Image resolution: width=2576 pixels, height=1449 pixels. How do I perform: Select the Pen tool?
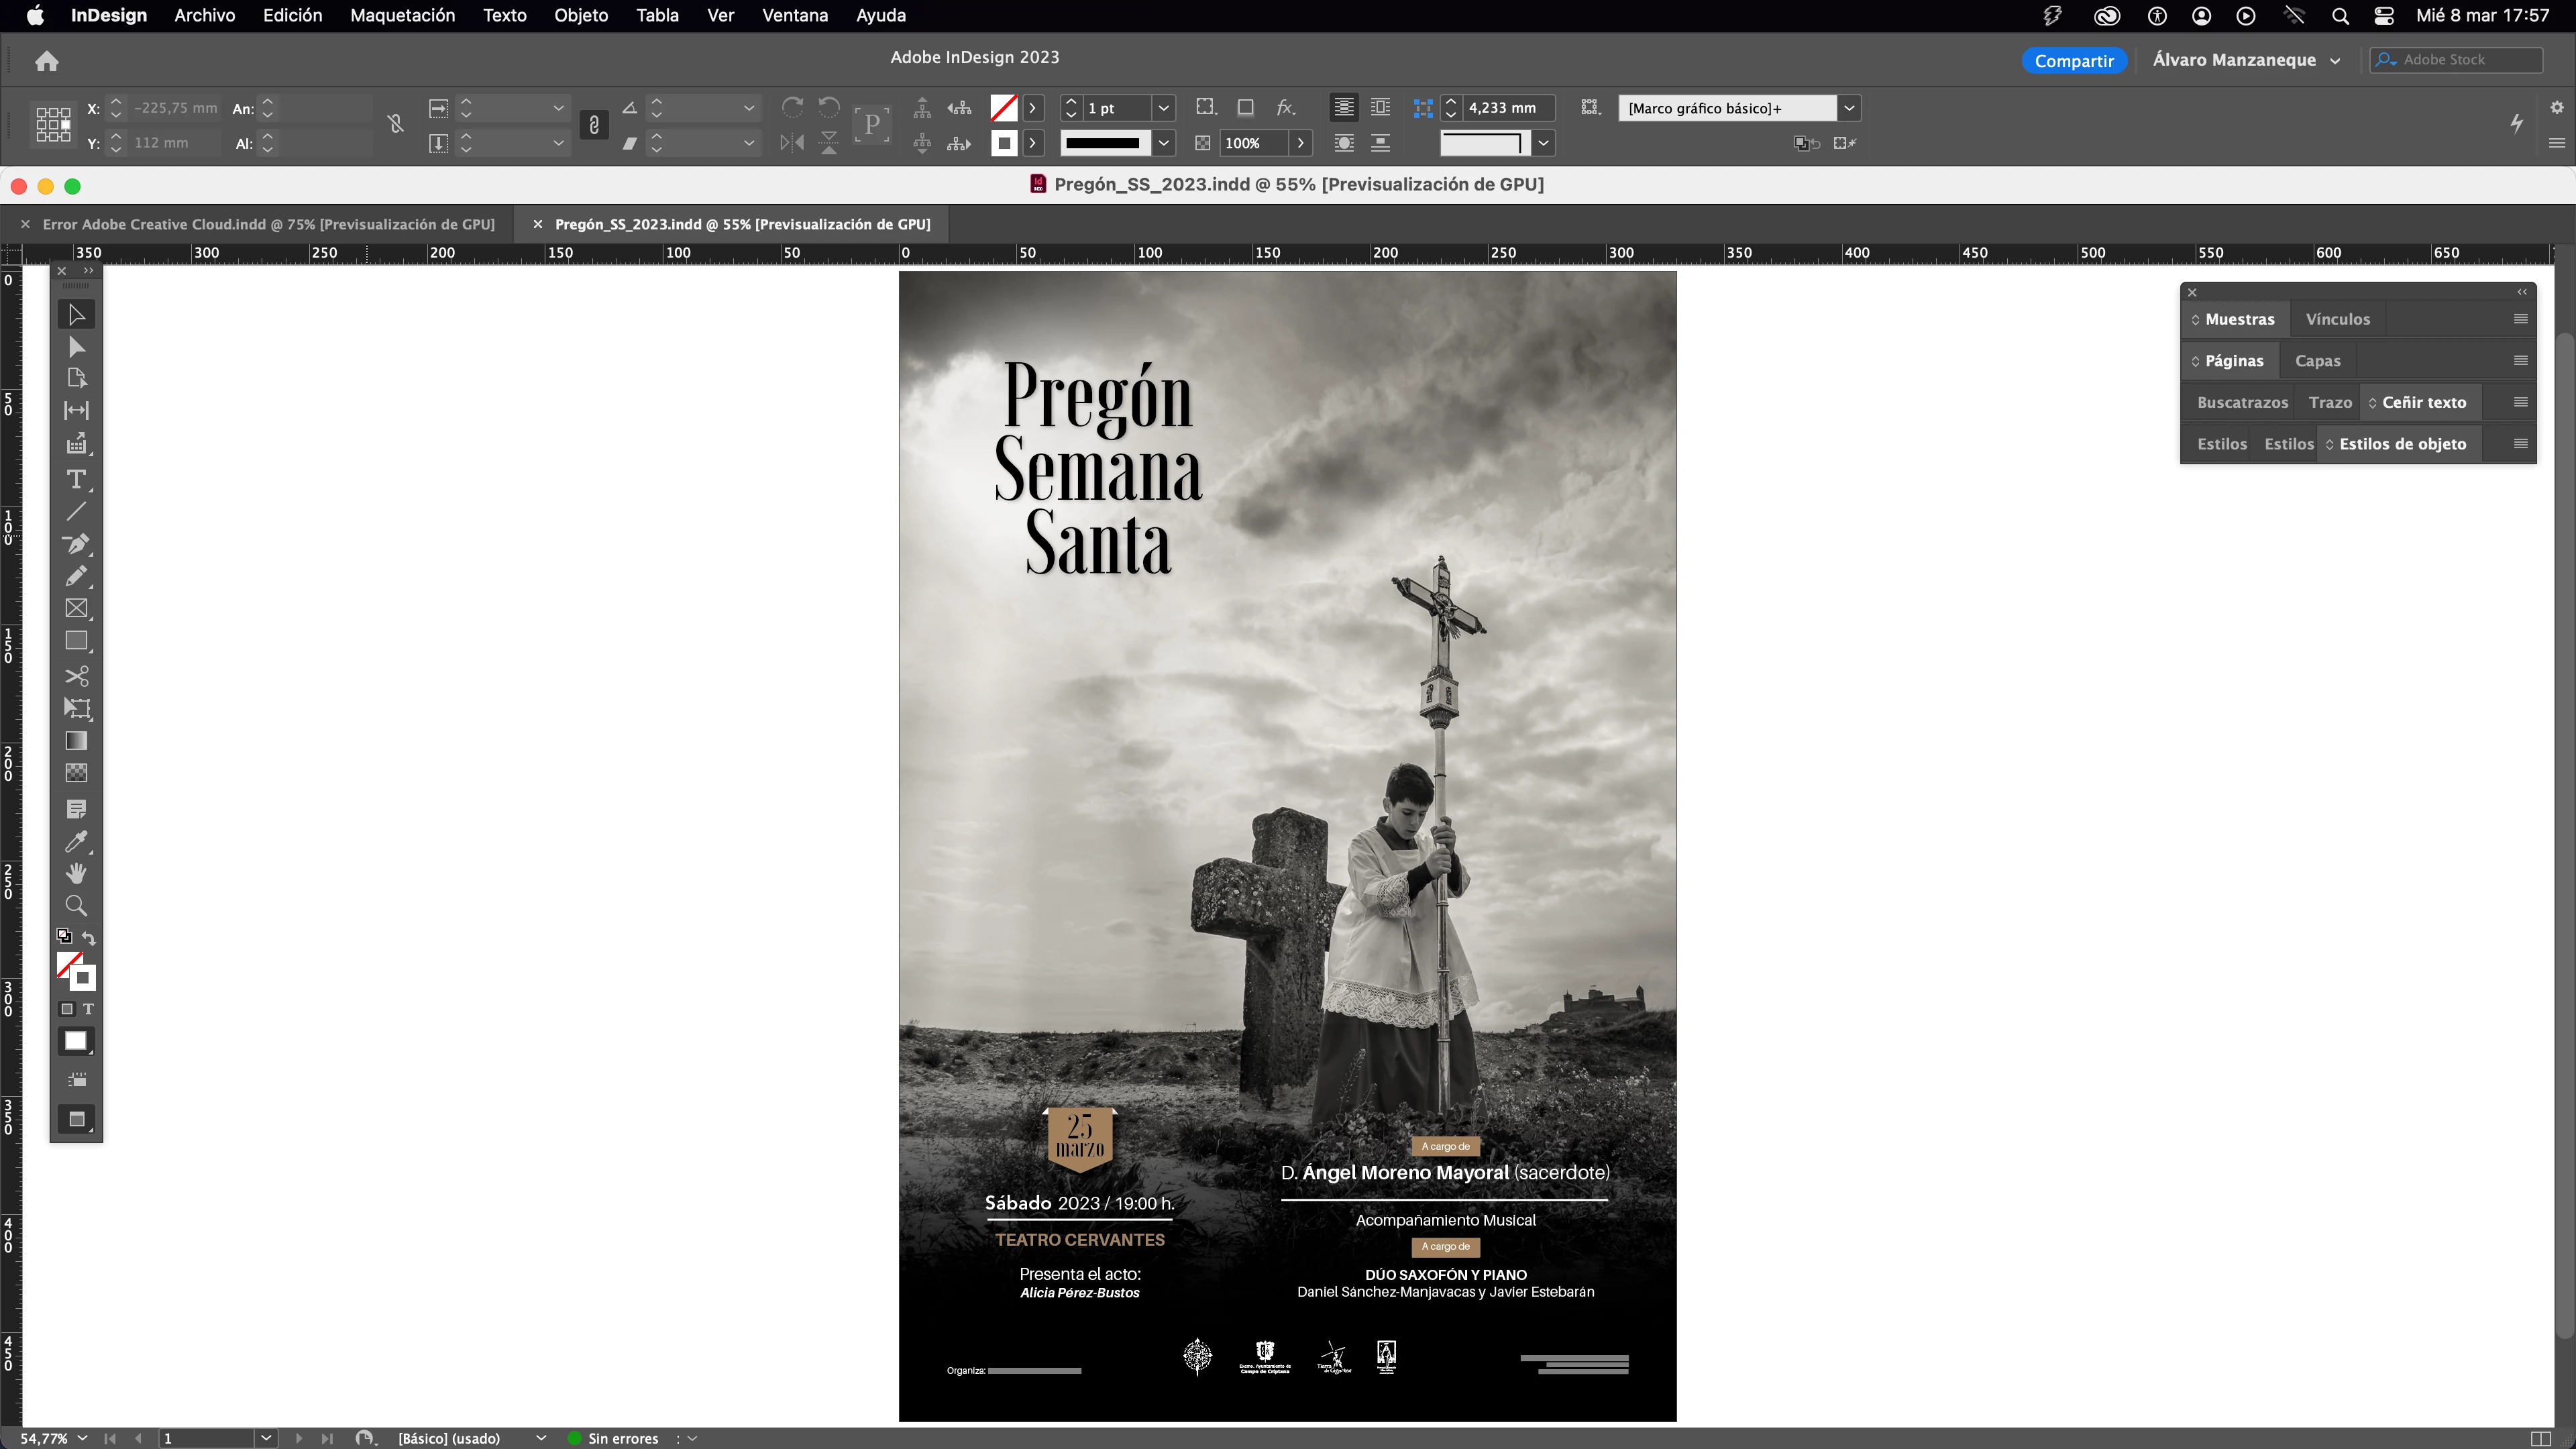[x=76, y=544]
